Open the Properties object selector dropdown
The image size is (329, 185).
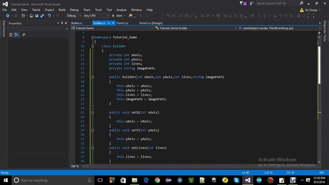[67, 29]
